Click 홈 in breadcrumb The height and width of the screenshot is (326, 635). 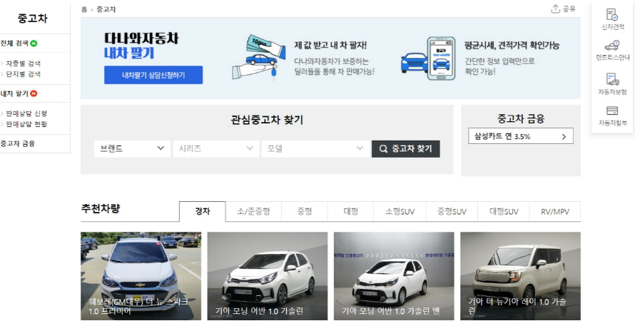point(84,9)
